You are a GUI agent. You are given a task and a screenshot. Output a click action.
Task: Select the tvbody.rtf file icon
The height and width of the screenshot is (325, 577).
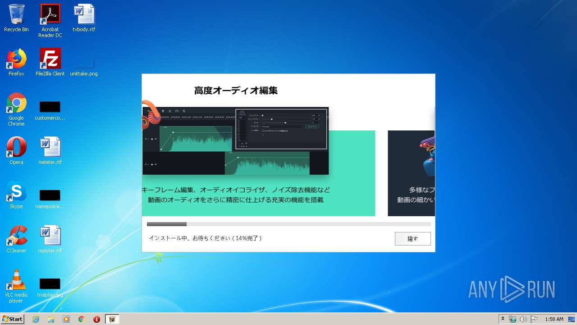pyautogui.click(x=84, y=19)
